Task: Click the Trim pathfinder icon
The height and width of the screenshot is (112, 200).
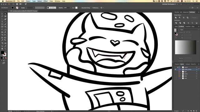Action: [180, 23]
